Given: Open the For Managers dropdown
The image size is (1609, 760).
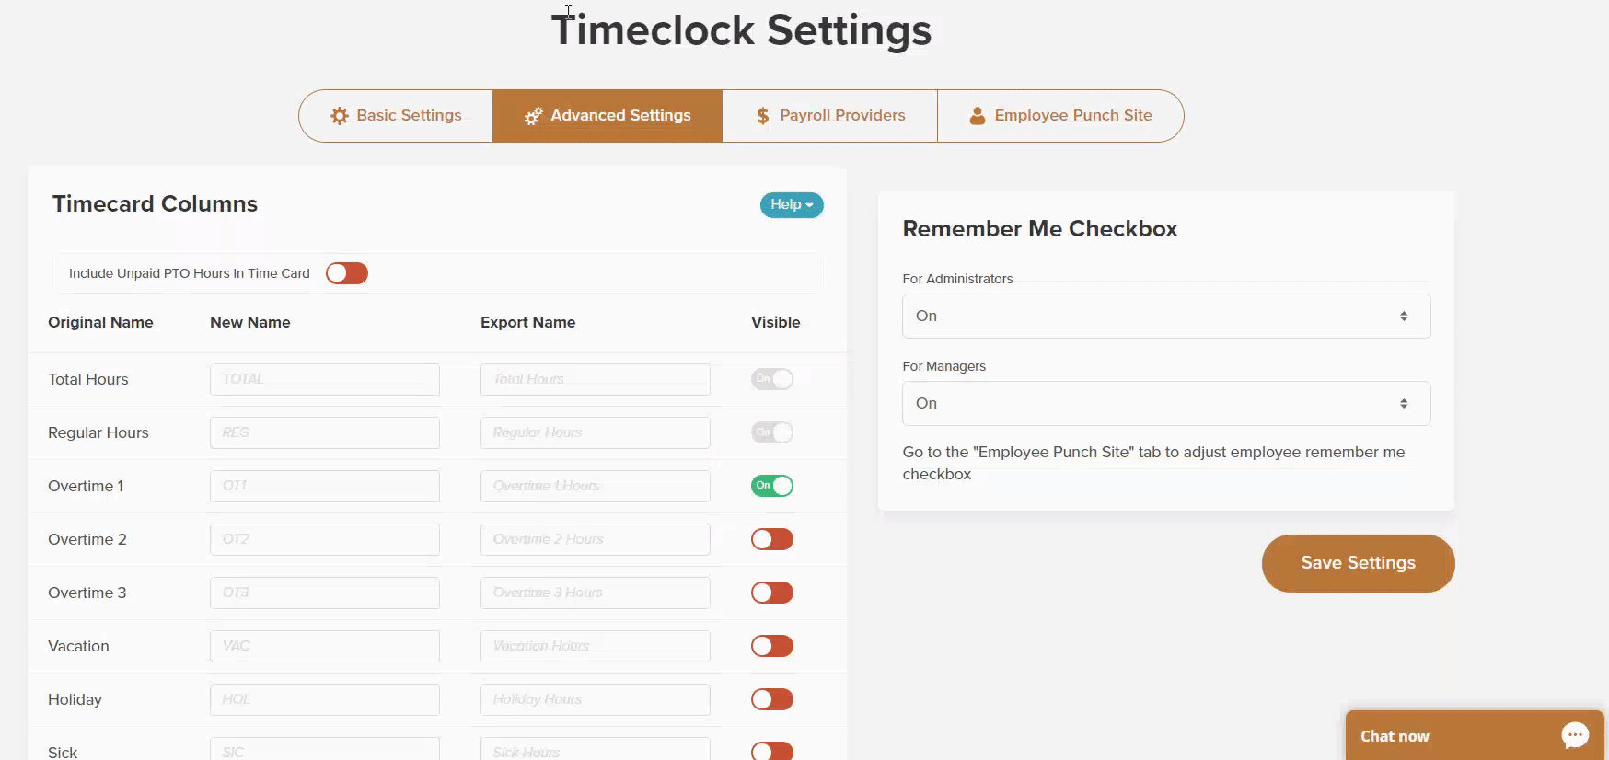Looking at the screenshot, I should point(1165,403).
